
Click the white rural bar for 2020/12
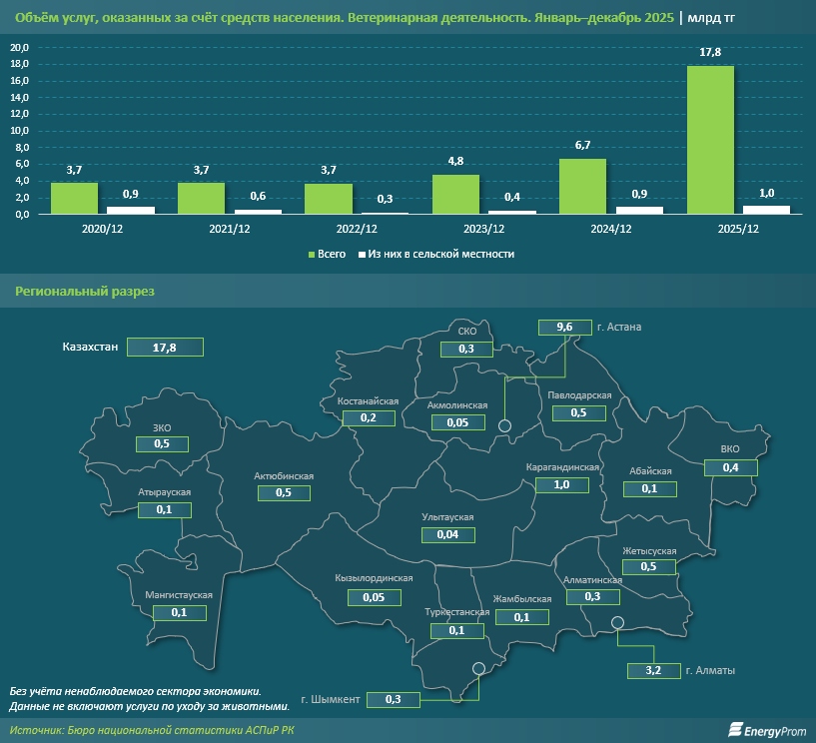pyautogui.click(x=131, y=210)
